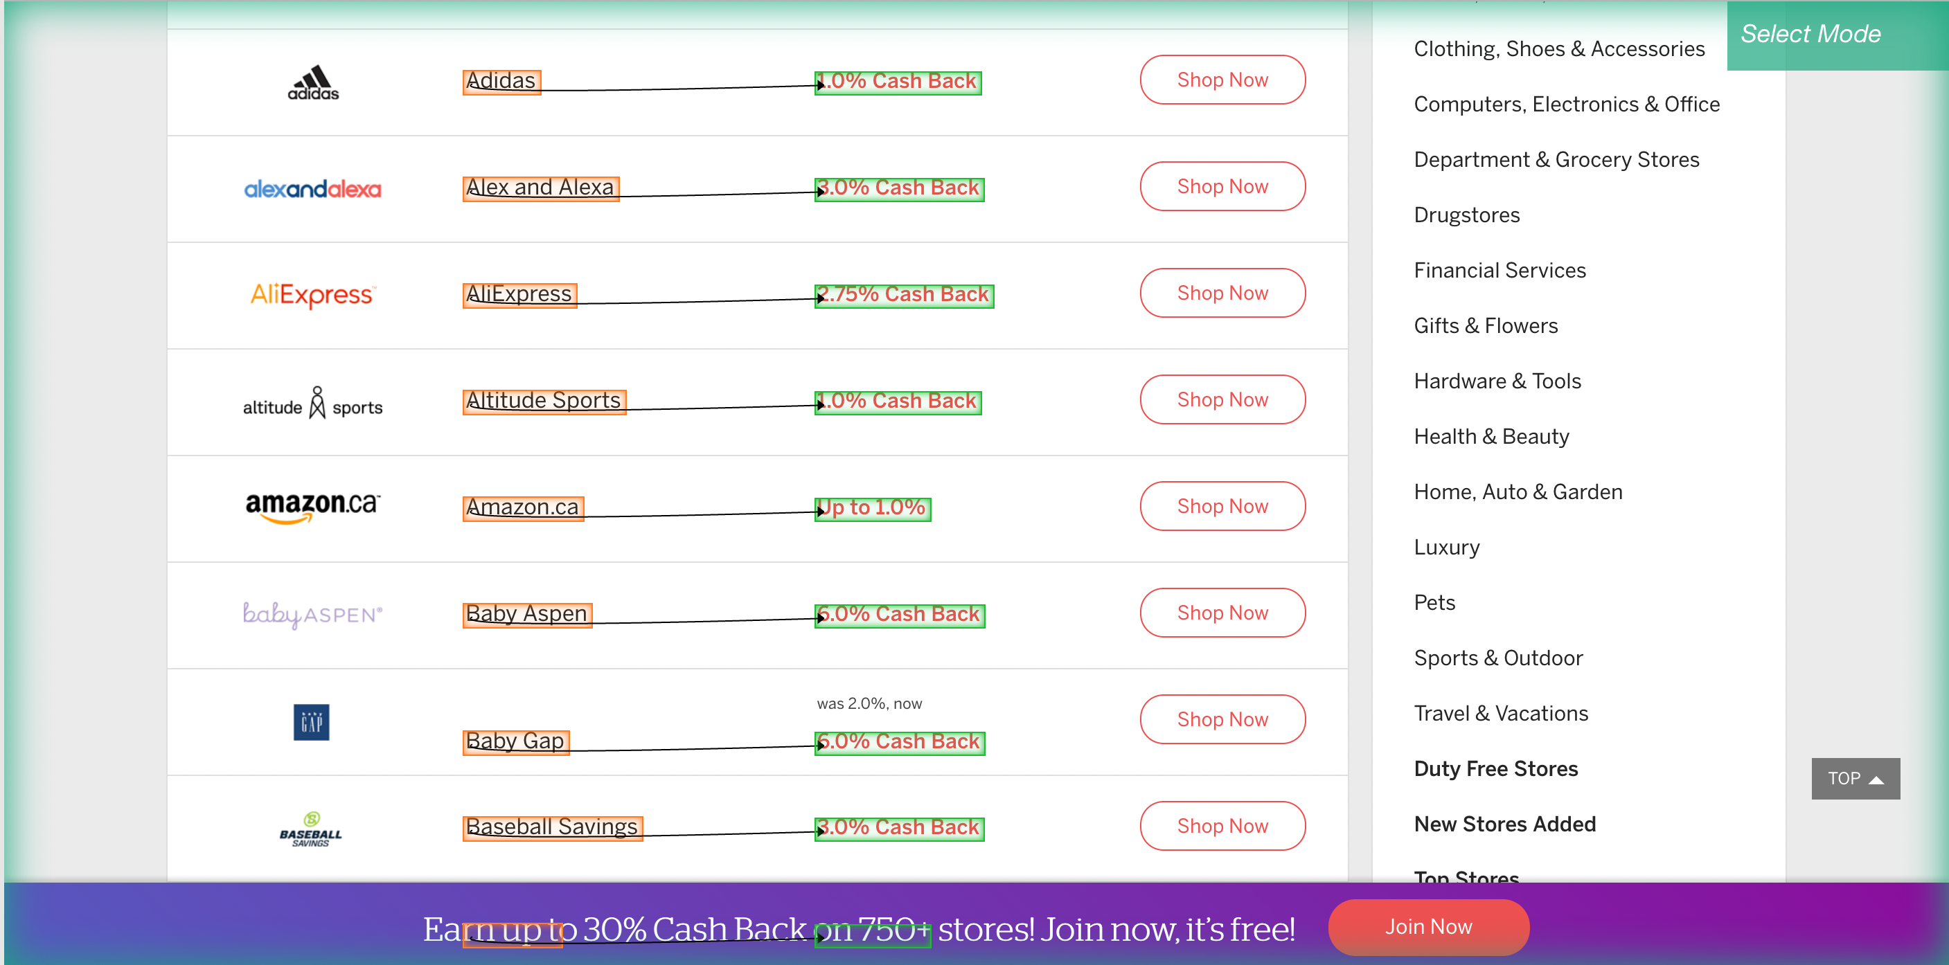Click the Baby Aspen logo icon
1949x965 pixels.
coord(311,613)
